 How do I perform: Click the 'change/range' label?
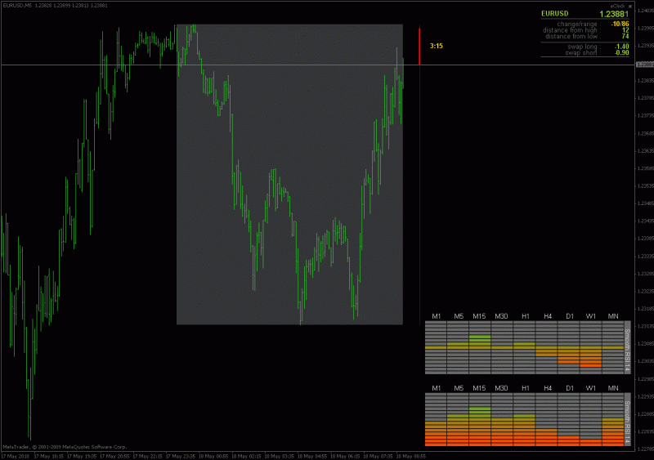coord(577,25)
